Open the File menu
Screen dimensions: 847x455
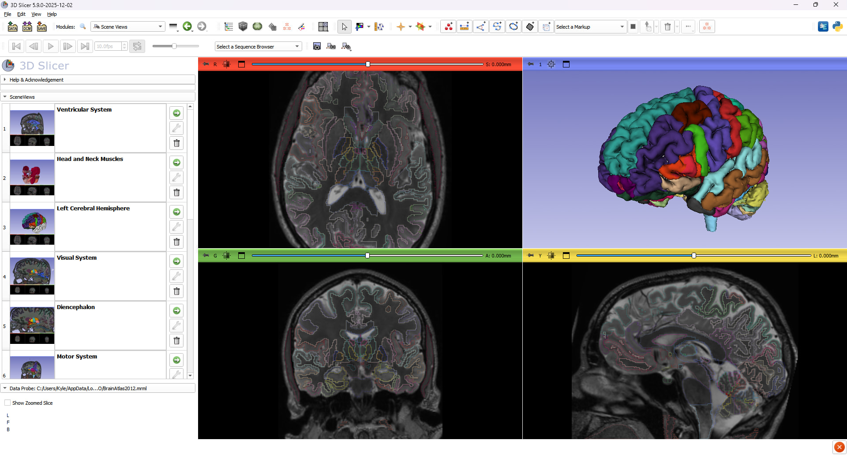click(7, 14)
